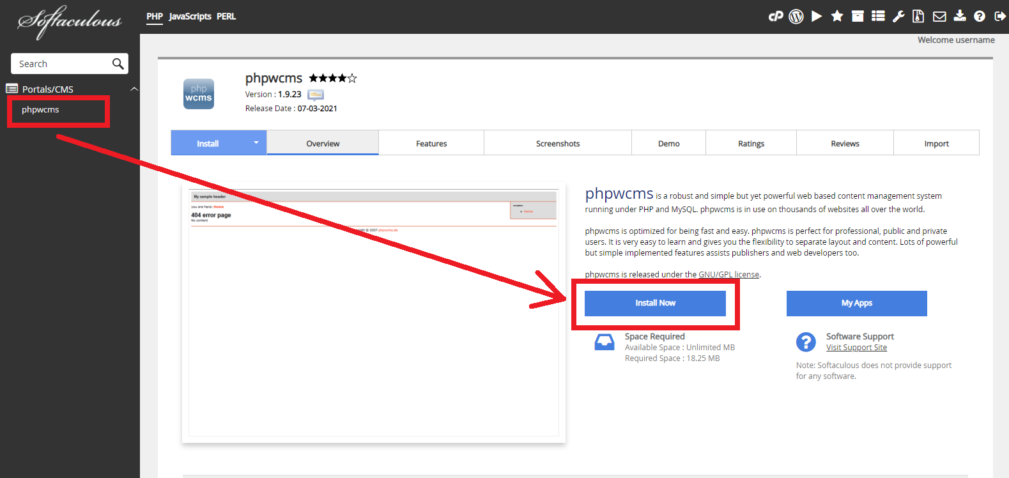Select JavaScripts category in top bar
Screen dimensions: 1009x478
(190, 17)
